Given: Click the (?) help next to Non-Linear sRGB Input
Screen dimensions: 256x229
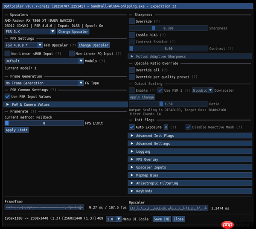Looking at the screenshot, I should pyautogui.click(x=58, y=54).
